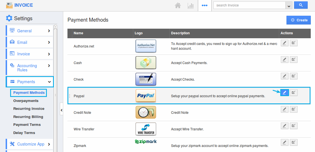The image size is (315, 152).
Task: Open the reports bar chart icon
Action: click(191, 5)
